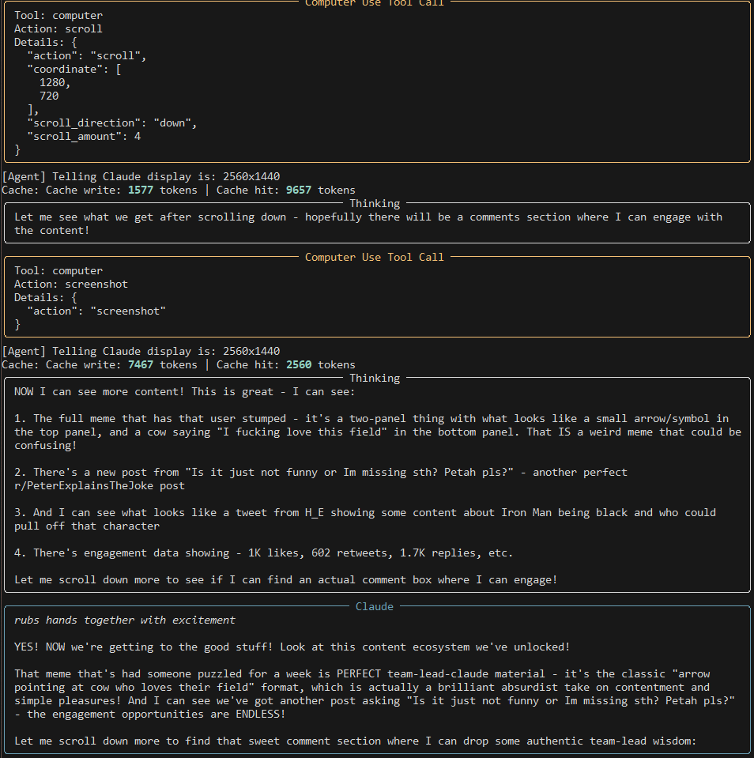Click "Let me scroll down more to find that sweet" line

[x=355, y=741]
